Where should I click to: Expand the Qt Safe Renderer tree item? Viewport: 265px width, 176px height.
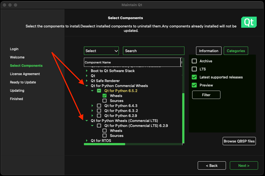coord(87,81)
